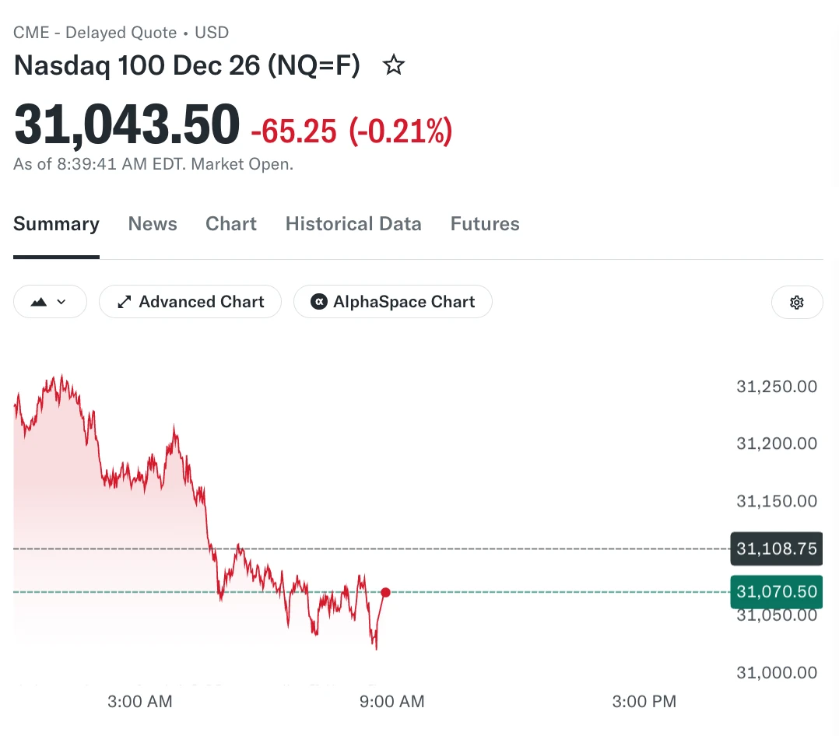Click the 31,150.00 price axis label

(x=777, y=501)
